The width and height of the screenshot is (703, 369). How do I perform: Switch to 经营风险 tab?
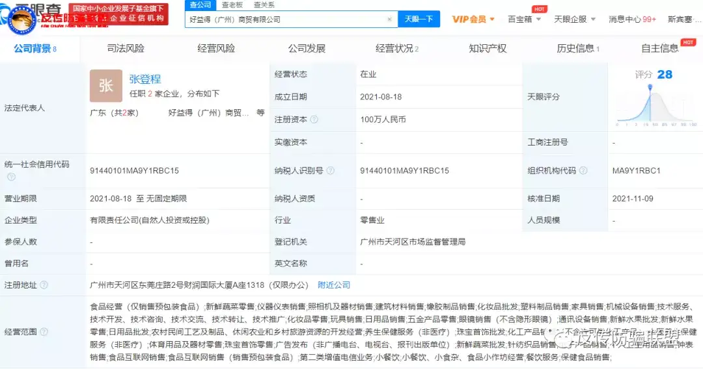[x=216, y=48]
